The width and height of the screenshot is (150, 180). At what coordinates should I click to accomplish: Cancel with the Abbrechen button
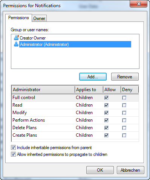[x=130, y=170]
